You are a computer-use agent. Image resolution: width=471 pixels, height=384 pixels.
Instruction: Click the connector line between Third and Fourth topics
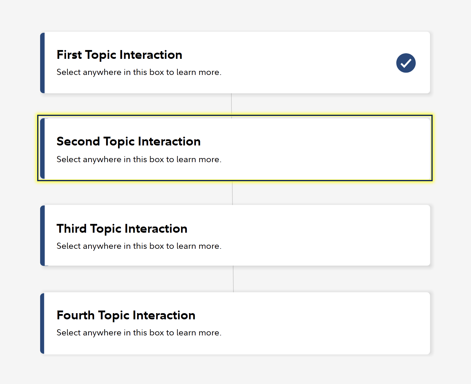click(233, 279)
